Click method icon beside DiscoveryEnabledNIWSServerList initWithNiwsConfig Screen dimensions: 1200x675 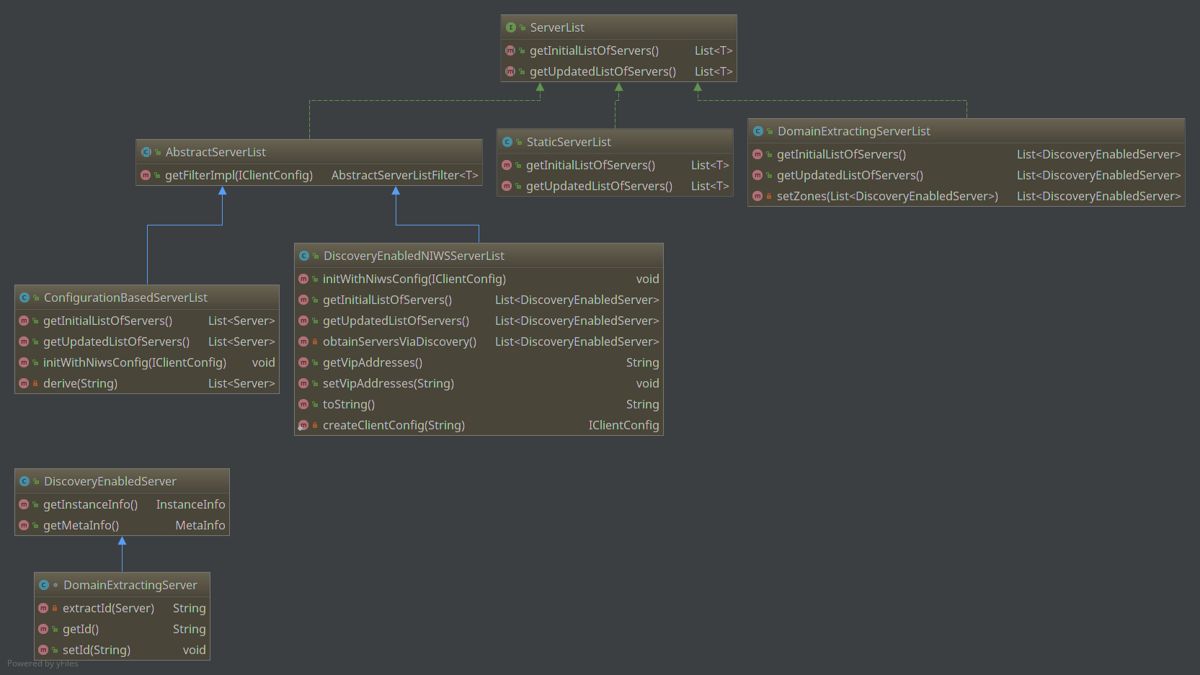303,279
